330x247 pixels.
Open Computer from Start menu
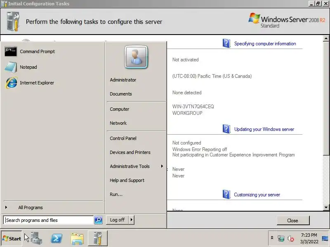point(120,109)
